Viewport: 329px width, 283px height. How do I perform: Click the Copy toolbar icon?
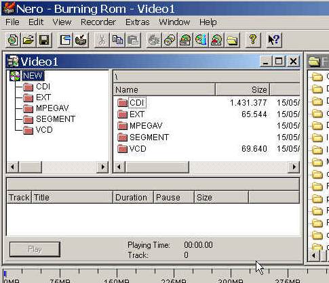point(117,40)
